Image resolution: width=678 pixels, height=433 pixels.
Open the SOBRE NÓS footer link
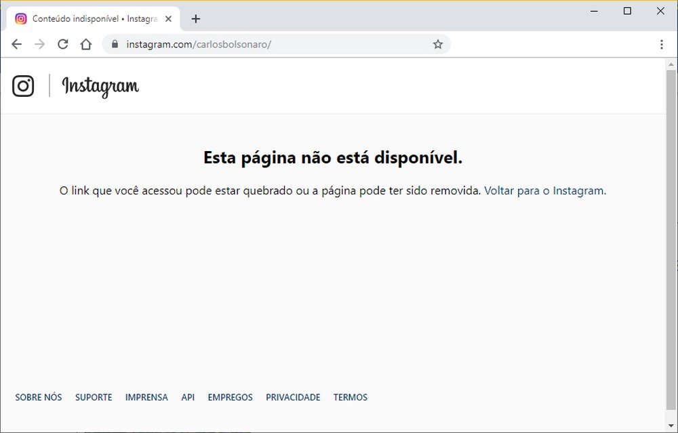click(39, 397)
